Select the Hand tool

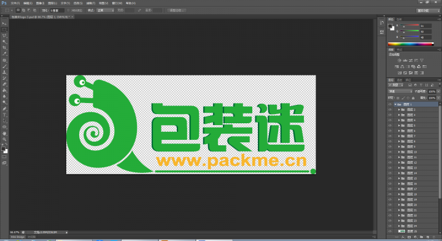pyautogui.click(x=4, y=134)
